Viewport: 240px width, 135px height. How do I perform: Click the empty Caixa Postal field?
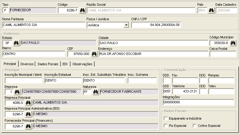[223, 54]
